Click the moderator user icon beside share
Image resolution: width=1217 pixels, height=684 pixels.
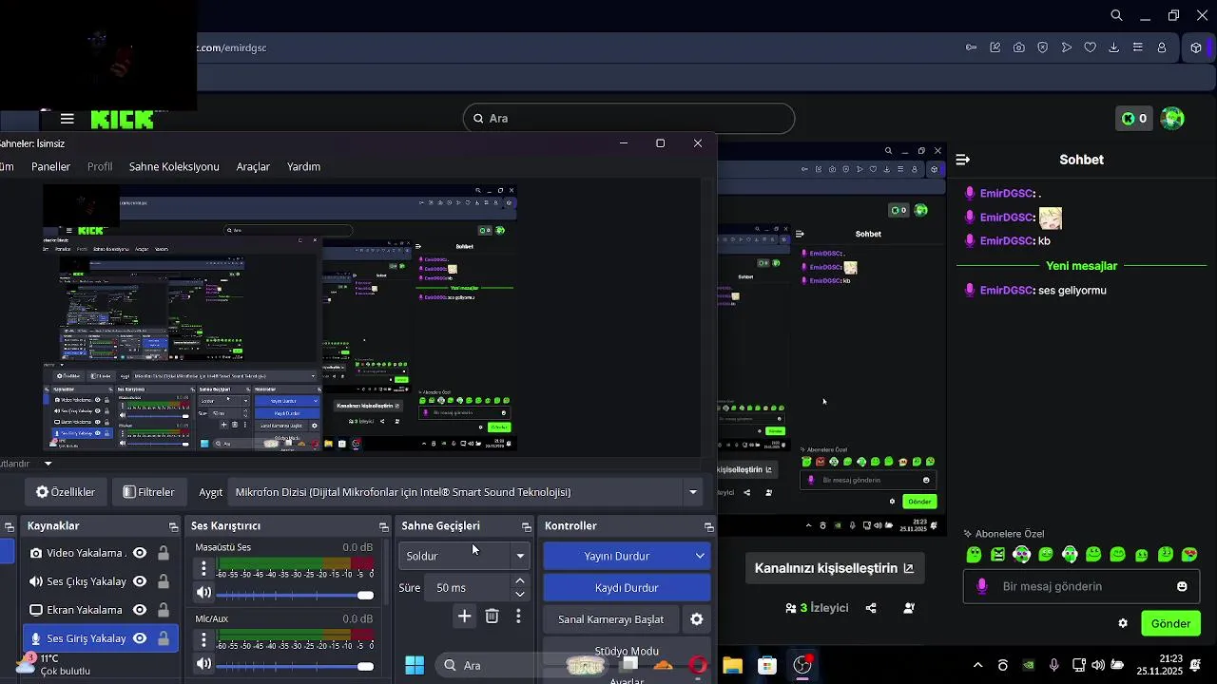pos(909,608)
